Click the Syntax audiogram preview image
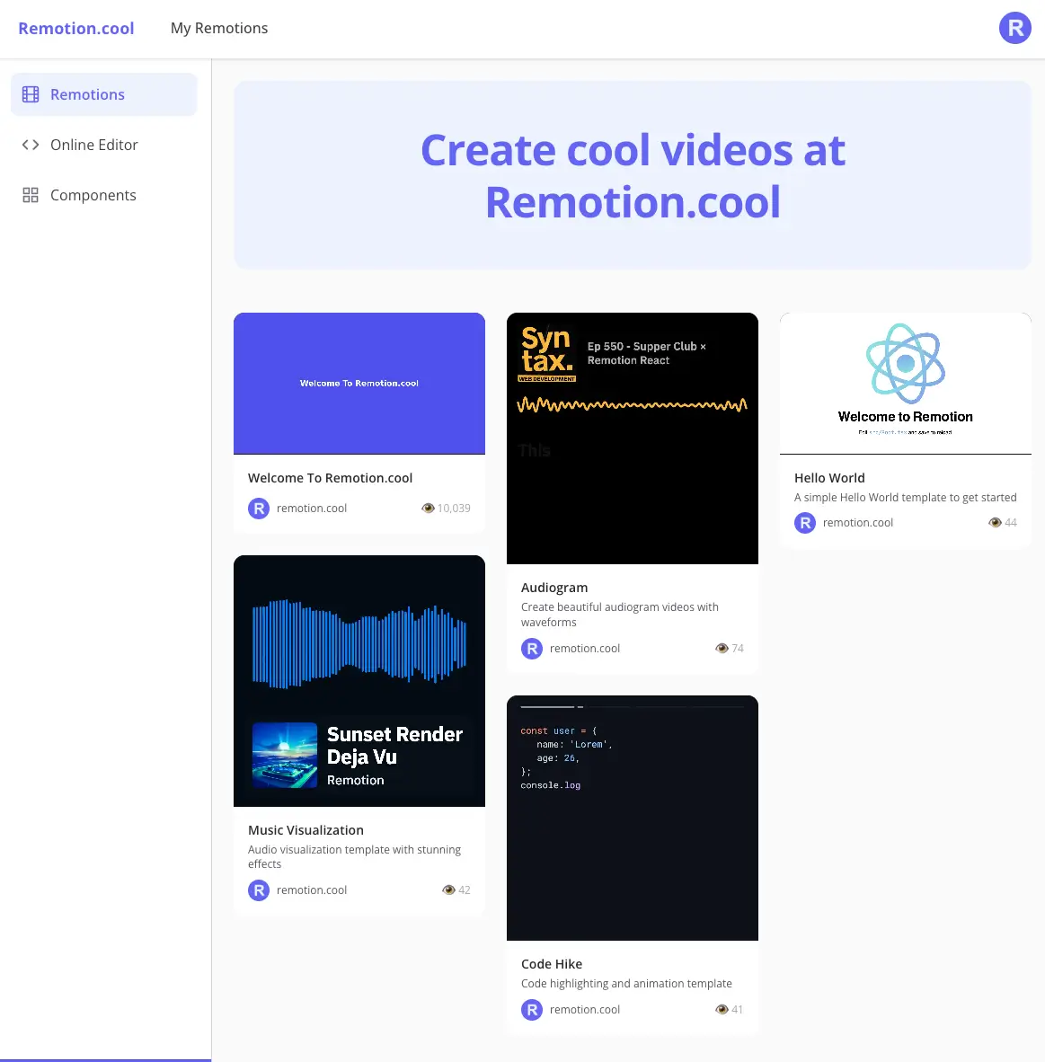 pyautogui.click(x=632, y=438)
